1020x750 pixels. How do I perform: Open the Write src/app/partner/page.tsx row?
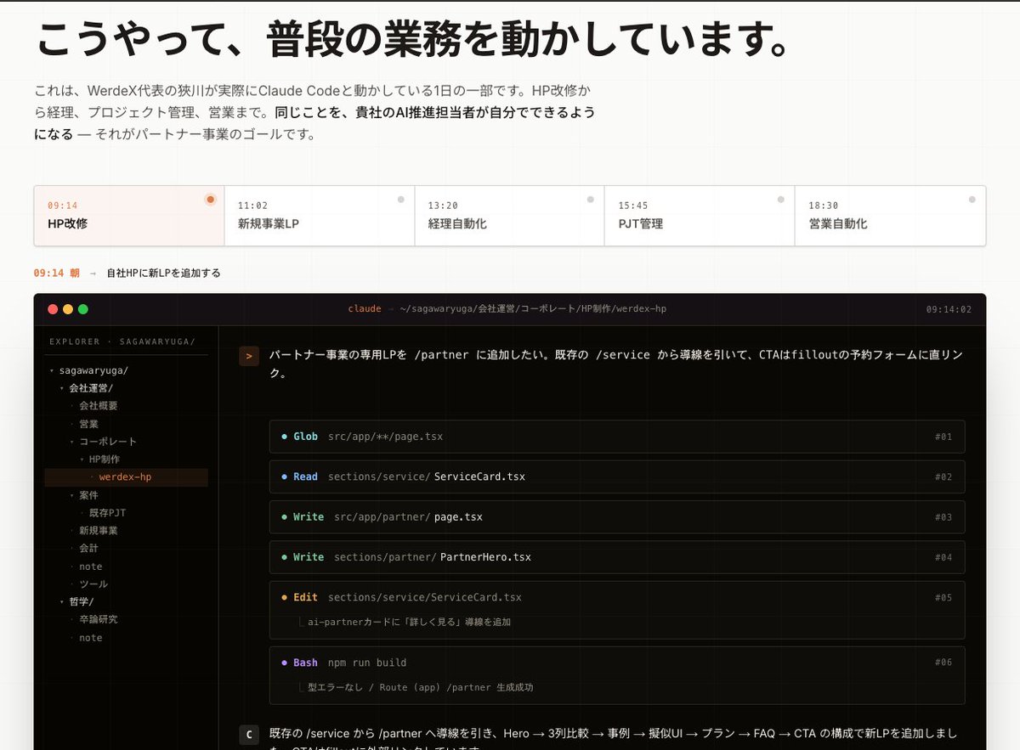click(x=617, y=516)
